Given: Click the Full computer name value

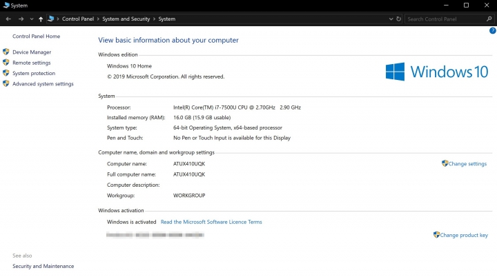Looking at the screenshot, I should click(x=189, y=174).
